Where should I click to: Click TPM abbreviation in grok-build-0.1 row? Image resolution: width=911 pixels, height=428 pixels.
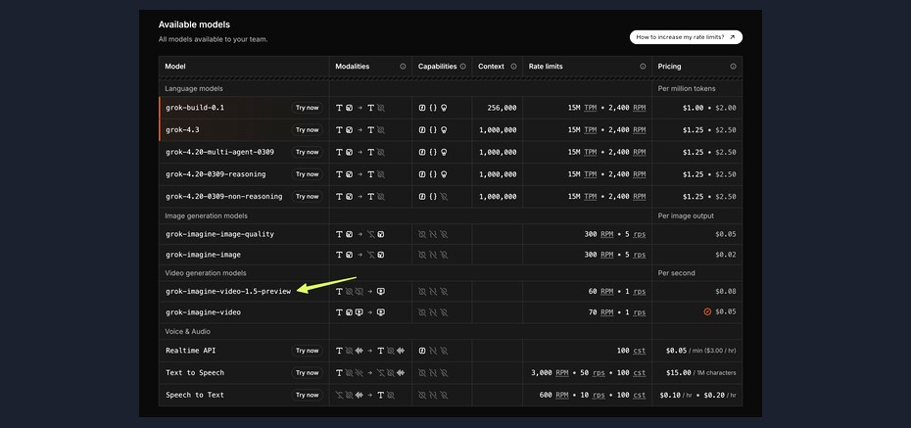tap(591, 108)
